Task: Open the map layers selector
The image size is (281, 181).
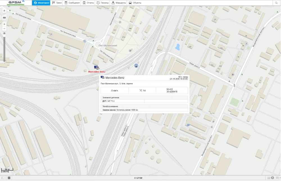Action: [x=4, y=18]
